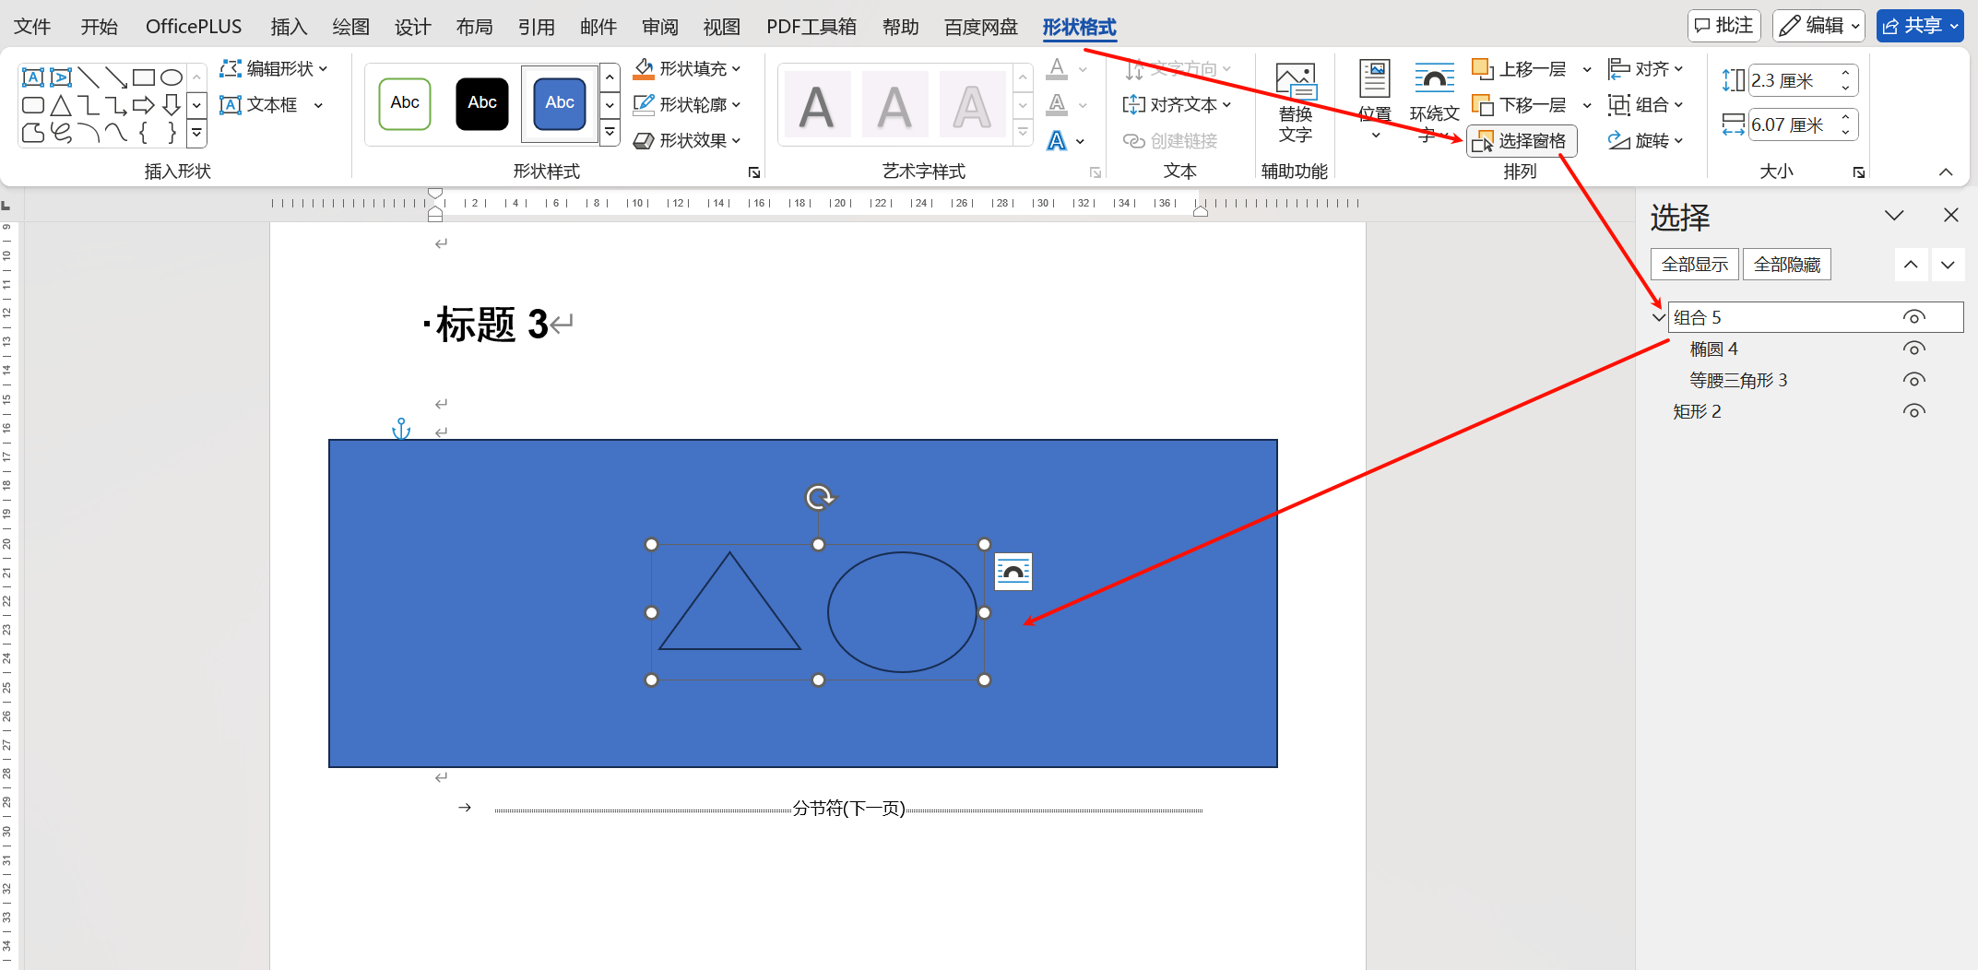Click the layout options icon beside the shape

coord(1013,573)
